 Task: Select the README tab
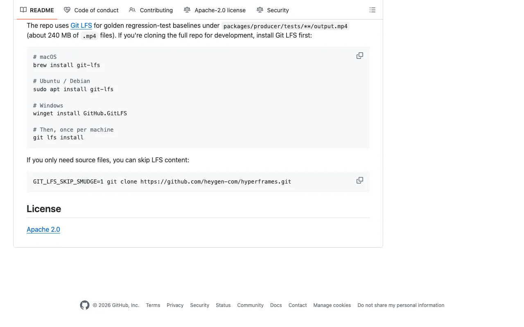tap(37, 10)
